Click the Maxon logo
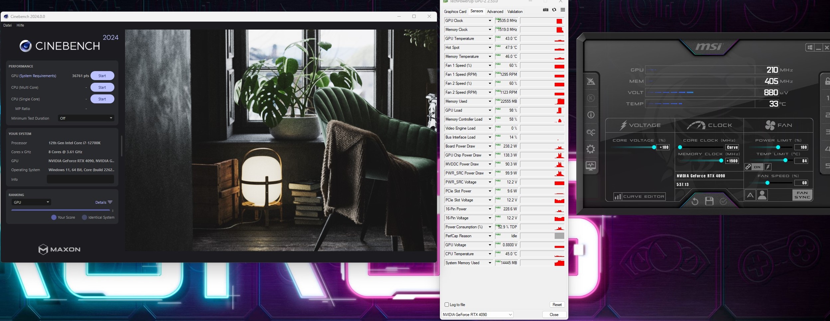 (x=59, y=249)
